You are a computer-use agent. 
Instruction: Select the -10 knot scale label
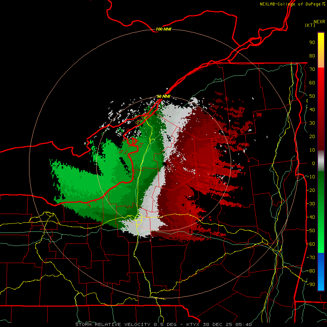(311, 177)
